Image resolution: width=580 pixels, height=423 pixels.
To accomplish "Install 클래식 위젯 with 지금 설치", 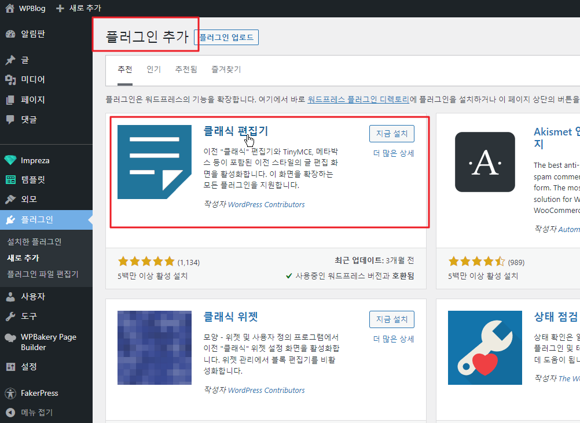I will point(392,319).
